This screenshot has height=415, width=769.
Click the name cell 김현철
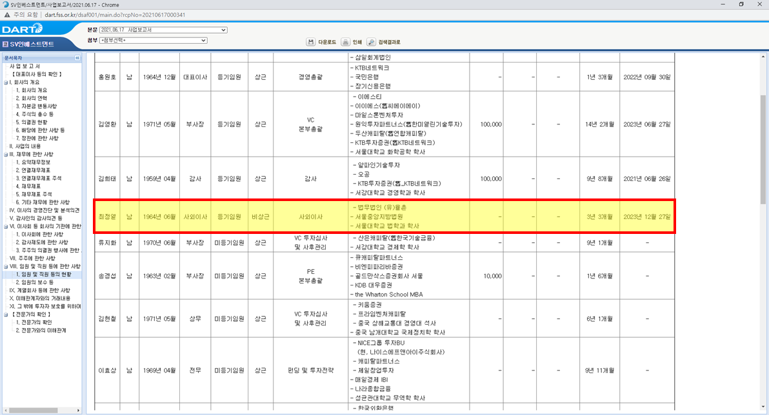107,319
